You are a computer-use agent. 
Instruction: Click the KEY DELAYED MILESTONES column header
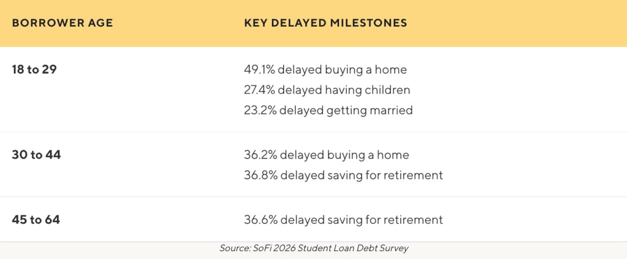(x=326, y=23)
